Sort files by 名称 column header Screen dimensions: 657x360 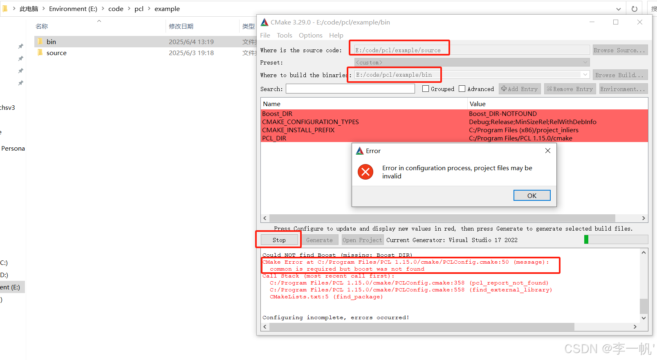click(42, 26)
